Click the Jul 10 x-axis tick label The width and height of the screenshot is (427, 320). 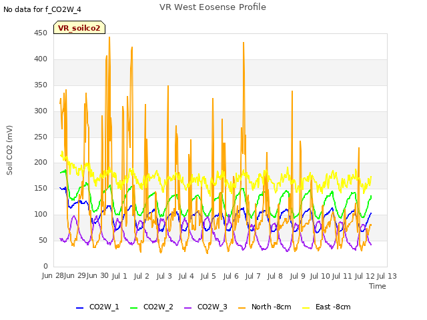320,276
